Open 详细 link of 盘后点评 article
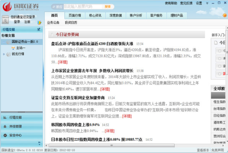Viewport: 228px width, 153px height. (x=63, y=62)
